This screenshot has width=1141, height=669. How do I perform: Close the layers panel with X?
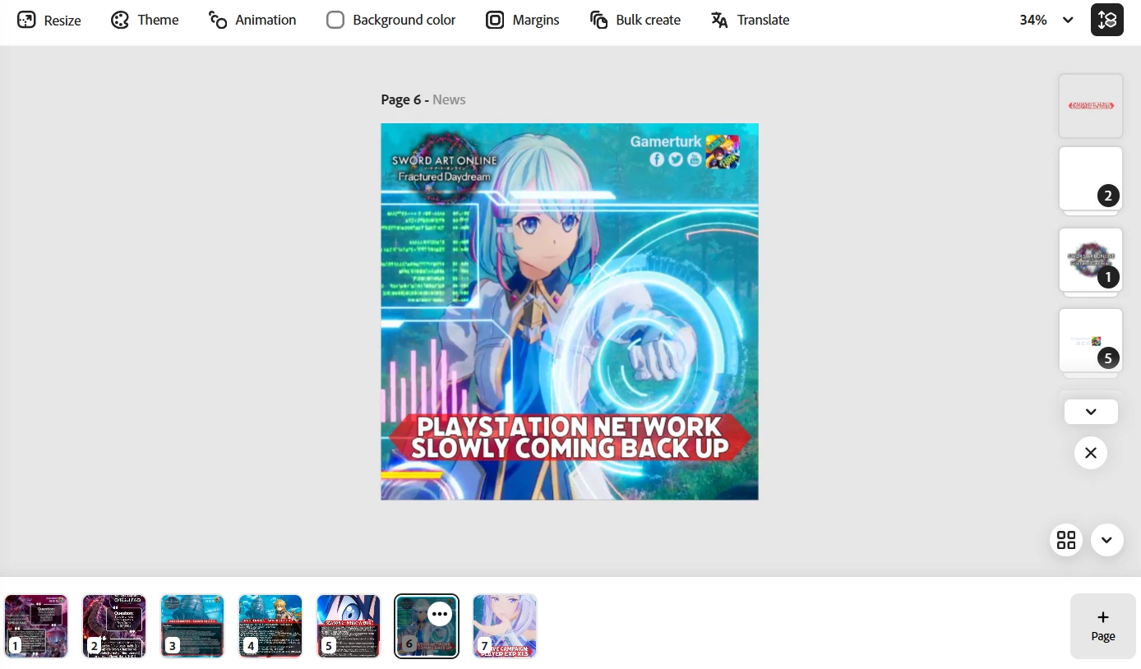(x=1091, y=453)
